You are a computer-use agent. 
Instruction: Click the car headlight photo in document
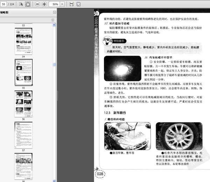tap(122, 68)
